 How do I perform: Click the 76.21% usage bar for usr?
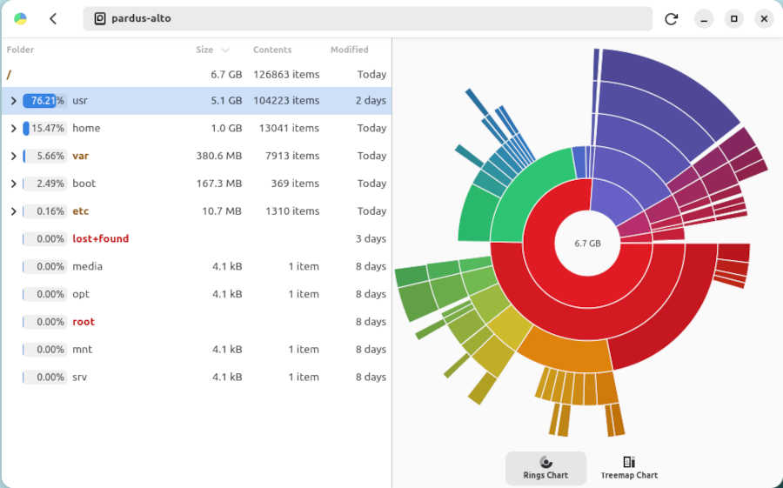pos(44,101)
